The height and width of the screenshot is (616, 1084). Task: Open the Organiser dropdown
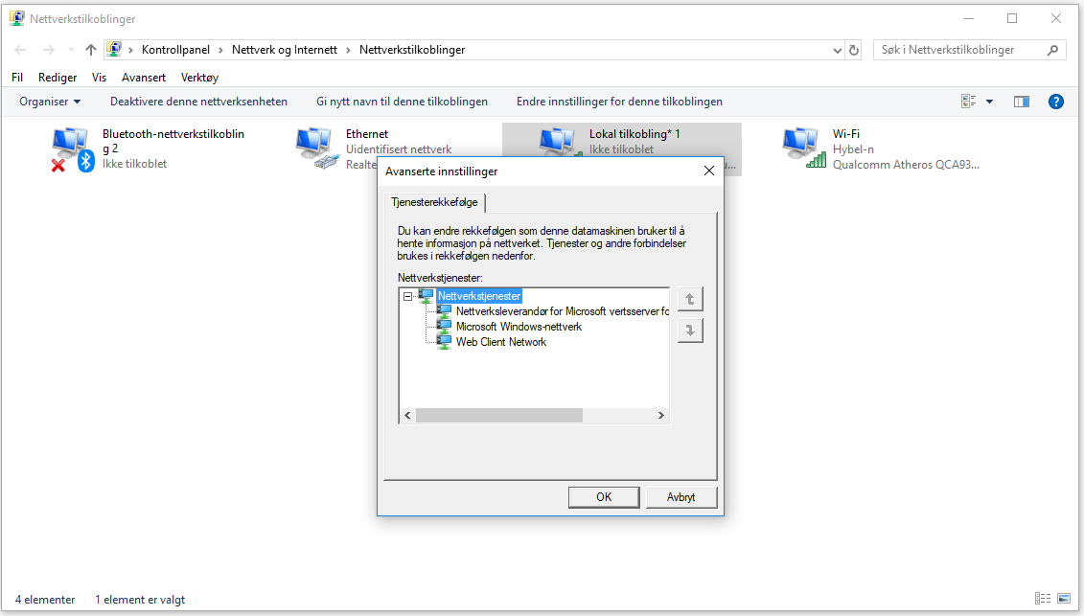tap(50, 102)
